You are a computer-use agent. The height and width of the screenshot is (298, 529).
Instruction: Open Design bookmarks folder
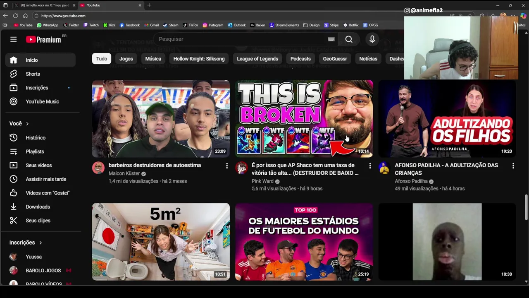pos(311,25)
